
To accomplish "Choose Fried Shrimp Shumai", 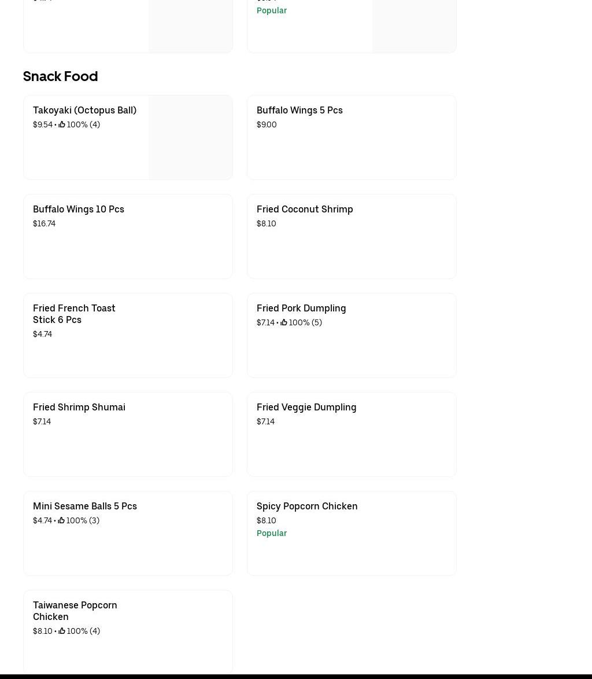I will click(79, 407).
